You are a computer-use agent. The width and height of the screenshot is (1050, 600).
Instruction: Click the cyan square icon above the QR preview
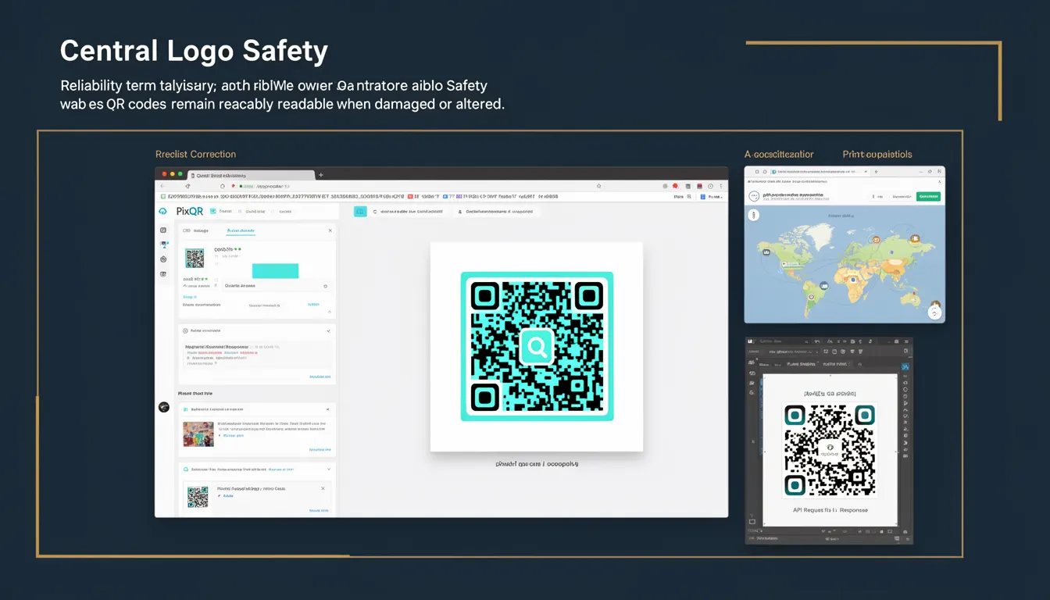coord(360,211)
